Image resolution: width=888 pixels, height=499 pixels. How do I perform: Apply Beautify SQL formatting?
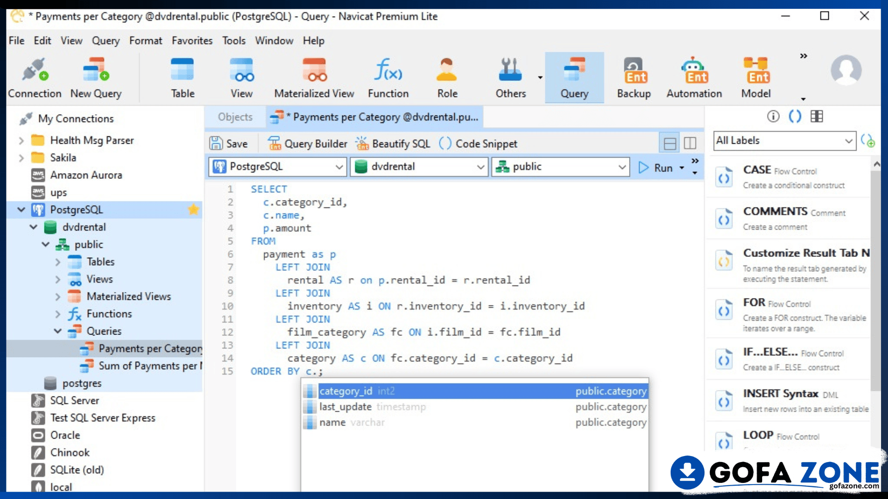tap(393, 144)
